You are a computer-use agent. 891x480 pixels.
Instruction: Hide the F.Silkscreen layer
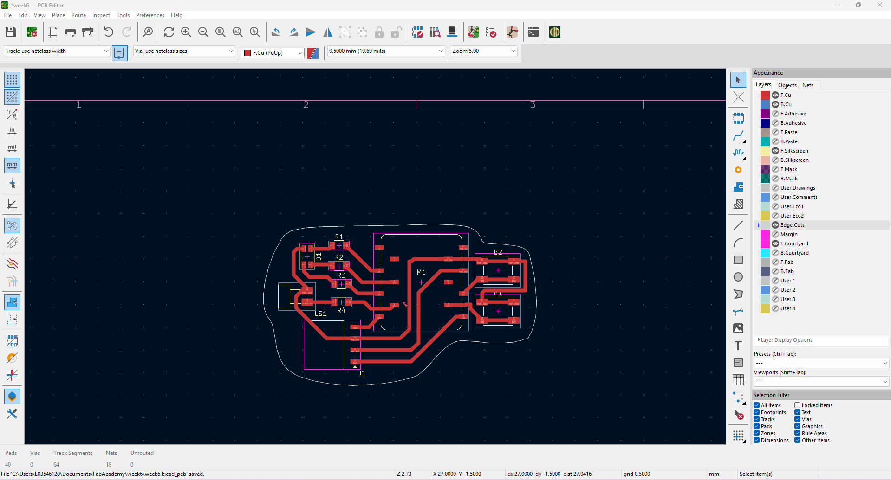775,151
